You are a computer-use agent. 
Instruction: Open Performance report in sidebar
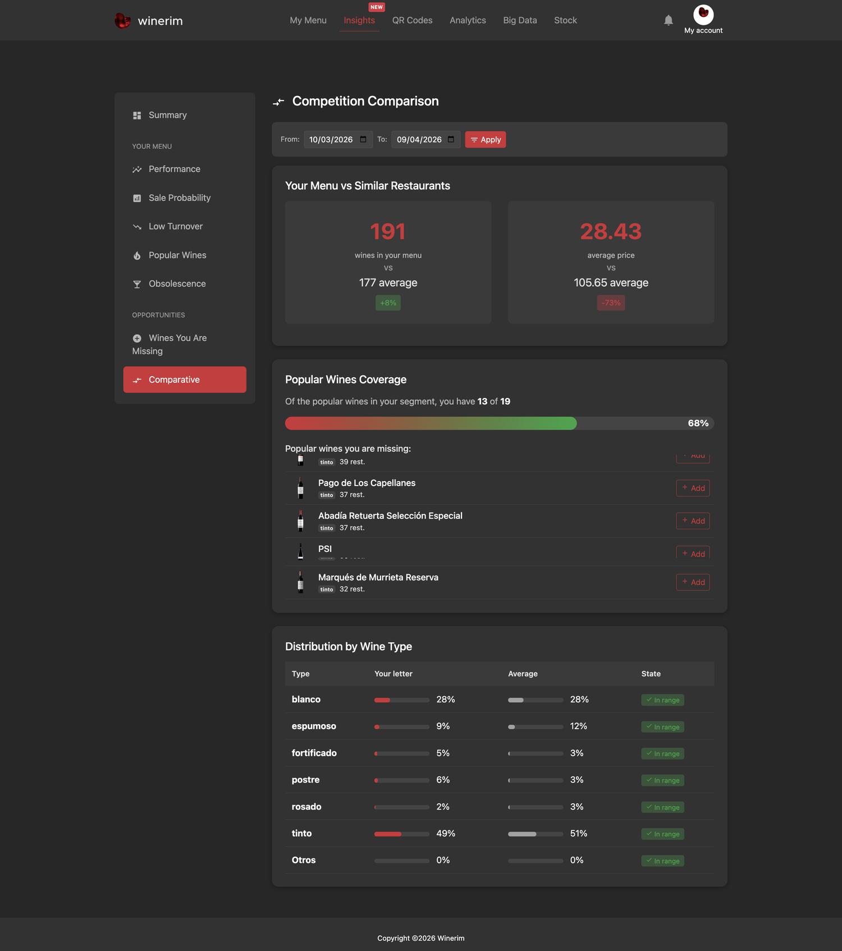(185, 169)
